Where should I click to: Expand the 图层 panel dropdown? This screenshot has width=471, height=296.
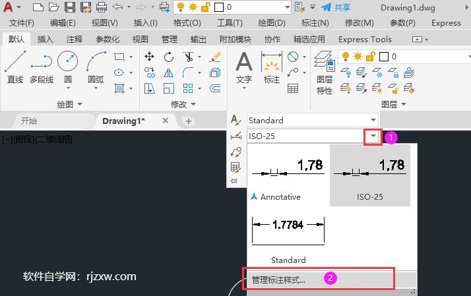(x=394, y=104)
